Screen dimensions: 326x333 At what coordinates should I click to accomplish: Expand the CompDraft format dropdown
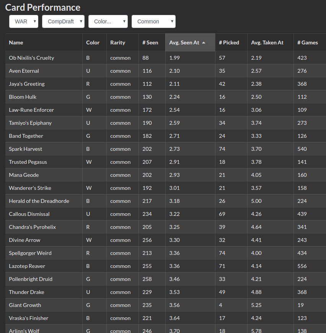click(x=63, y=21)
